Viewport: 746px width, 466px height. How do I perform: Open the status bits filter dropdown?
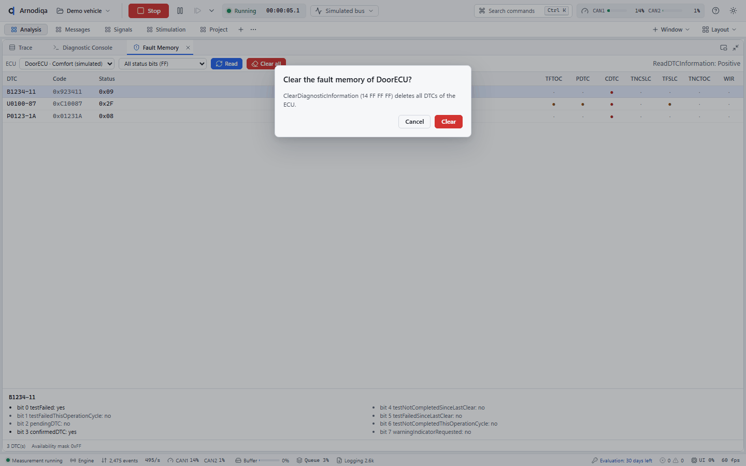tap(163, 64)
